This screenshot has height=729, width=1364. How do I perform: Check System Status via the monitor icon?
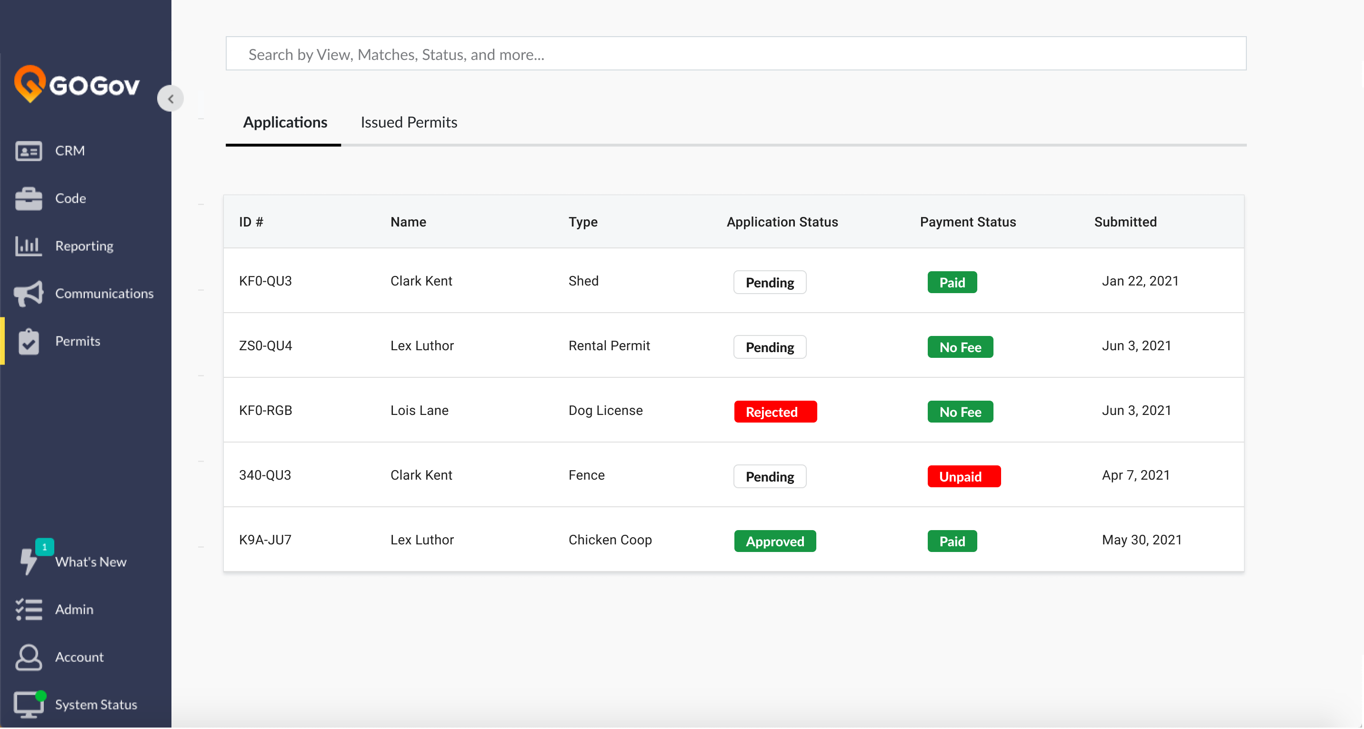[x=28, y=704]
